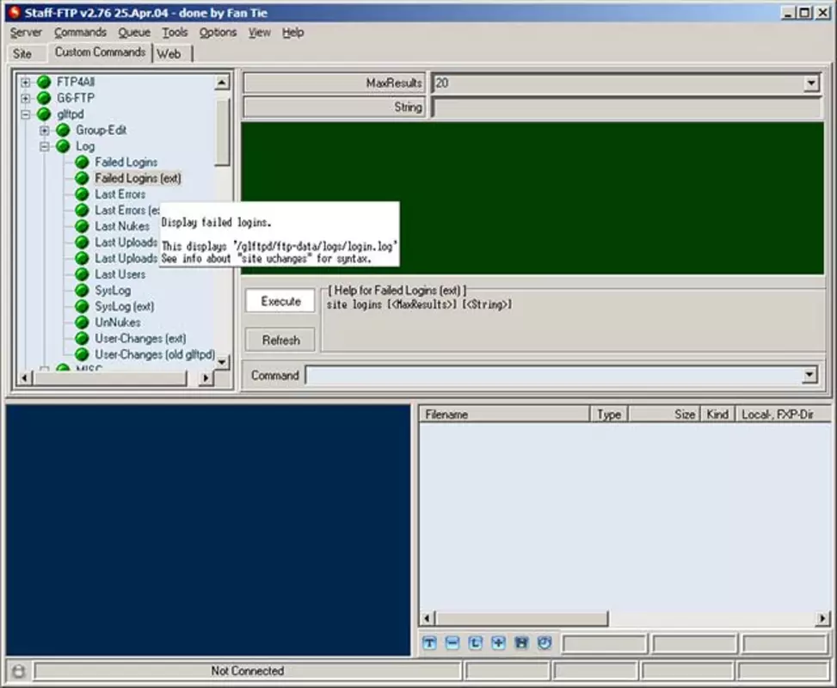Viewport: 837px width, 688px height.
Task: Open the Help menu
Action: coord(293,33)
